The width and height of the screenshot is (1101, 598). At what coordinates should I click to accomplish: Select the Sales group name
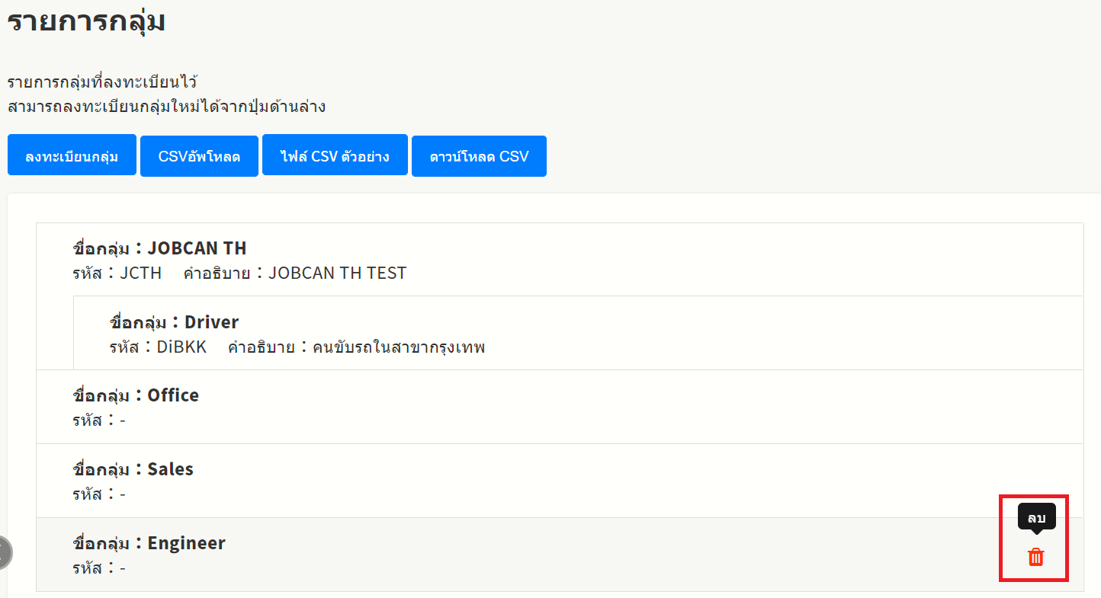click(170, 469)
